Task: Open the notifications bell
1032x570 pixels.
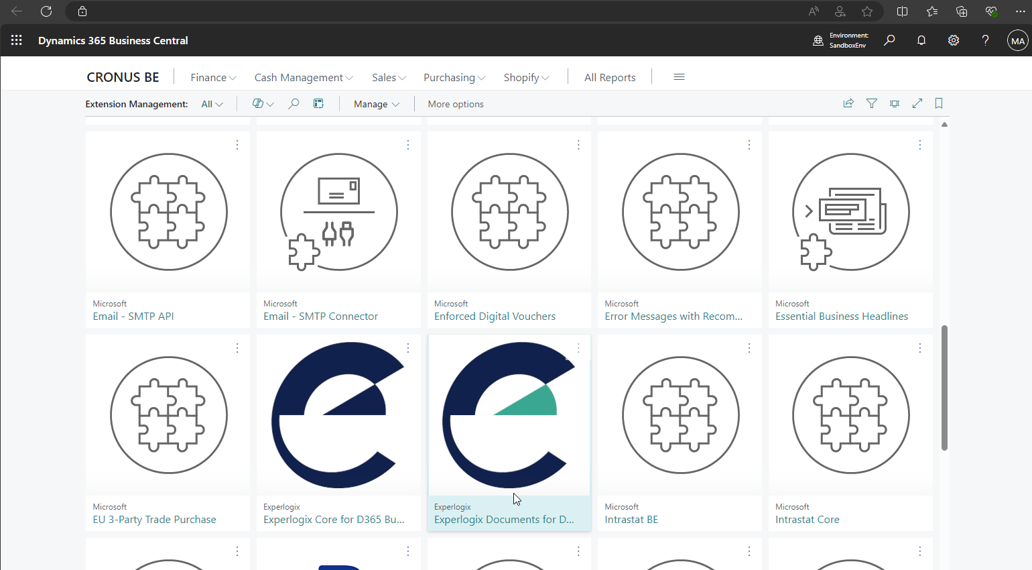Action: tap(921, 40)
